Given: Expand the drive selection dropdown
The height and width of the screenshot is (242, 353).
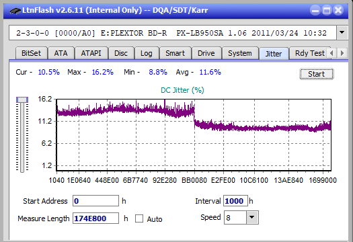Looking at the screenshot, I should (342, 33).
